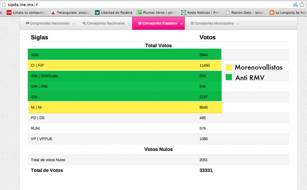The height and width of the screenshot is (190, 307).
Task: Click the page icon in address bar
Action: [4, 5]
